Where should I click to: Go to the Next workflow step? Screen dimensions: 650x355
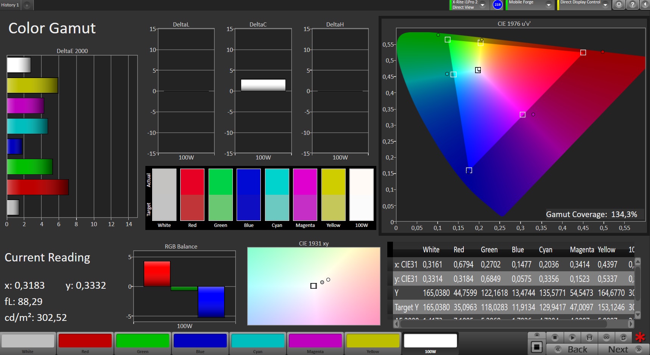pos(624,349)
